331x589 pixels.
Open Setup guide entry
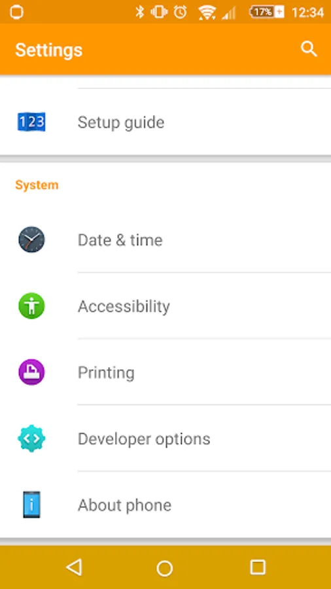click(x=165, y=122)
